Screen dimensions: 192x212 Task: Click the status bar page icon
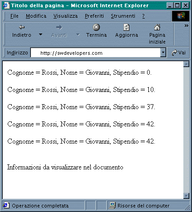click(x=6, y=206)
